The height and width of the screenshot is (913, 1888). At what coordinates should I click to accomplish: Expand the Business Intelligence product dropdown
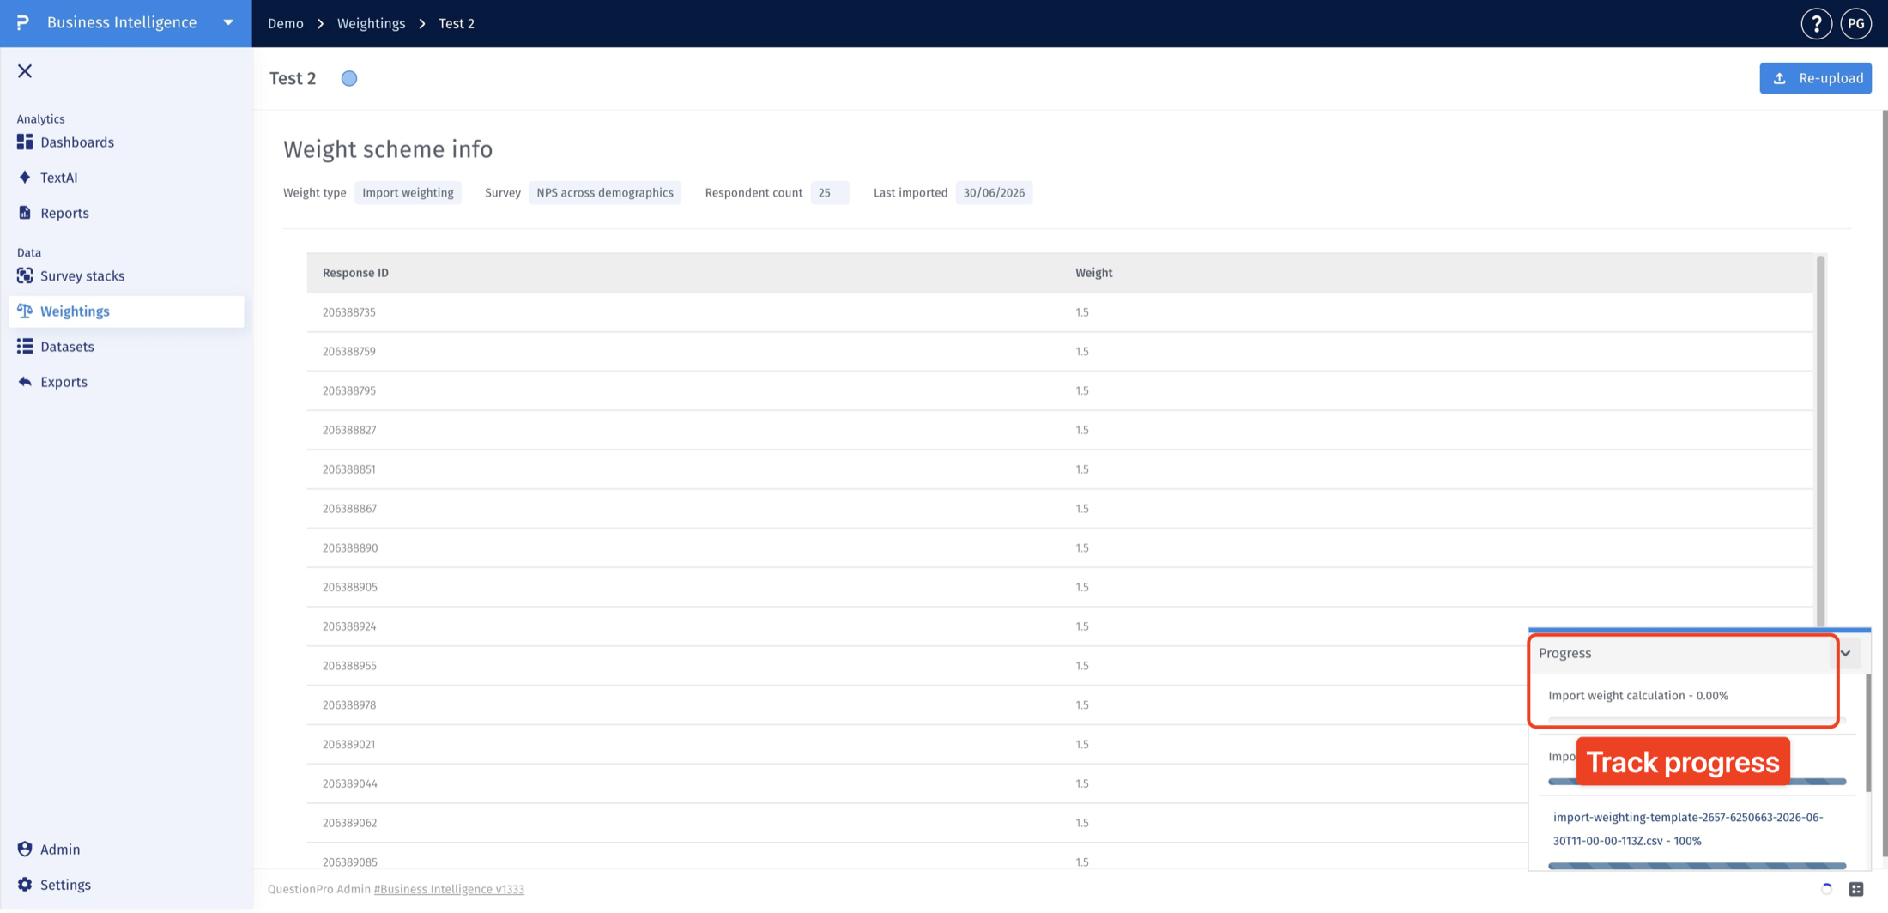pos(228,22)
